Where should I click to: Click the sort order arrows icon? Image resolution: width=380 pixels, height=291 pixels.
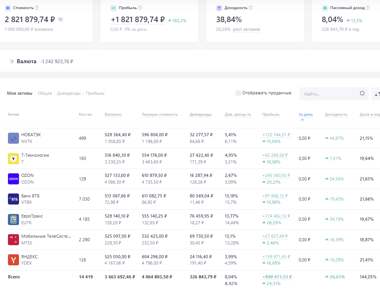tap(376, 94)
